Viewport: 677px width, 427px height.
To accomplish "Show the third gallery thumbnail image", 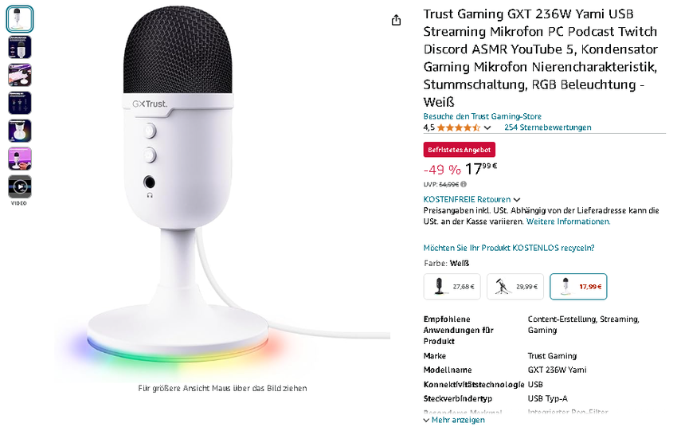I will coord(20,75).
